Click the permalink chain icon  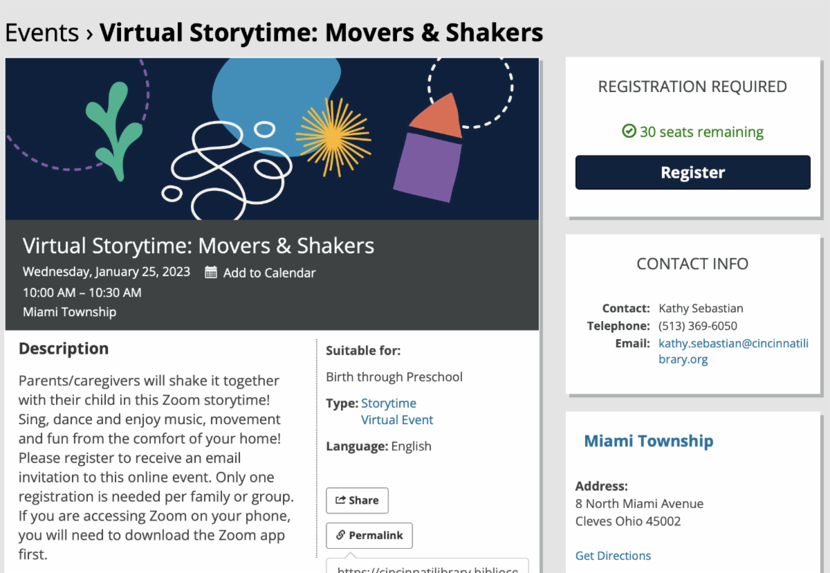click(x=340, y=536)
